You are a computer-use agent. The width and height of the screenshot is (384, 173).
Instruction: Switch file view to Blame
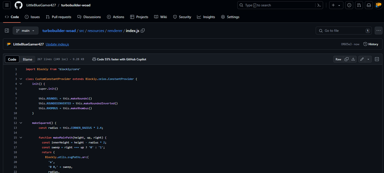coord(27,59)
